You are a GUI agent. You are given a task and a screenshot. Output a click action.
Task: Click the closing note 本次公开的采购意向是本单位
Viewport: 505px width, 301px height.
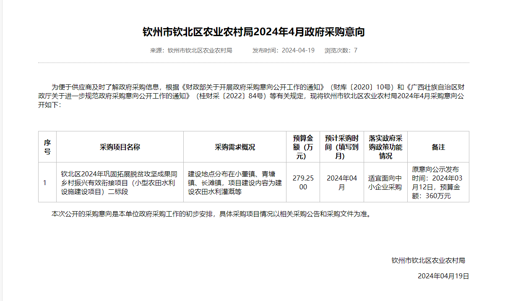coord(212,214)
